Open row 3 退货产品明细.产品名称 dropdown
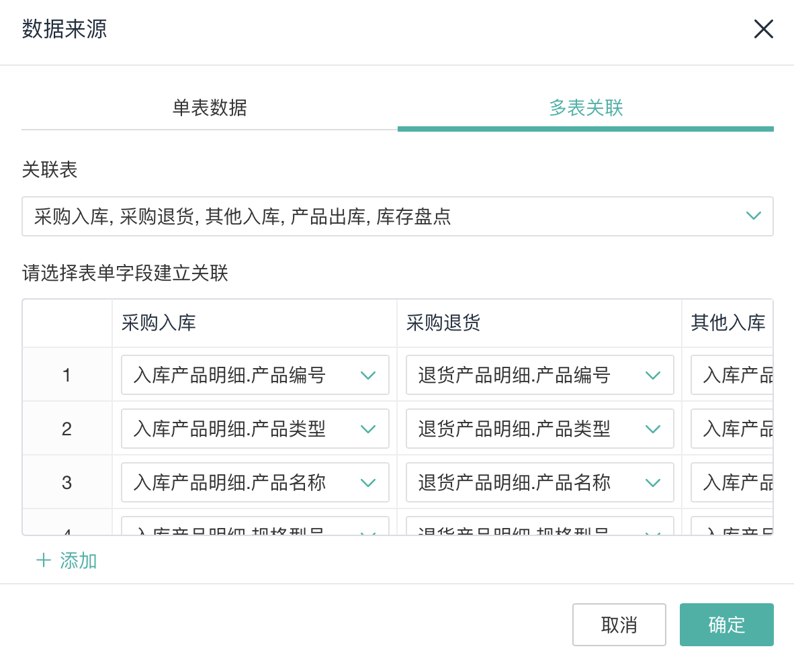This screenshot has height=661, width=794. coord(539,482)
